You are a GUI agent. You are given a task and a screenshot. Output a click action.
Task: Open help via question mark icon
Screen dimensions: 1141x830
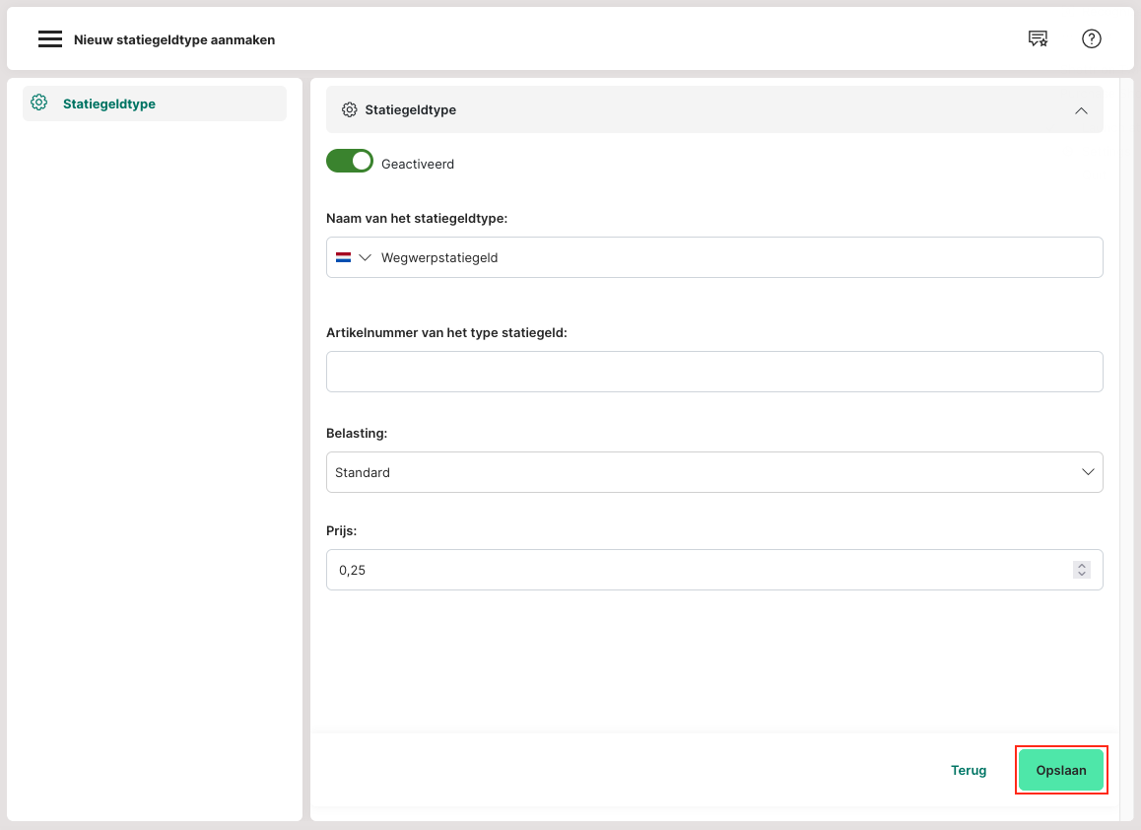coord(1091,39)
